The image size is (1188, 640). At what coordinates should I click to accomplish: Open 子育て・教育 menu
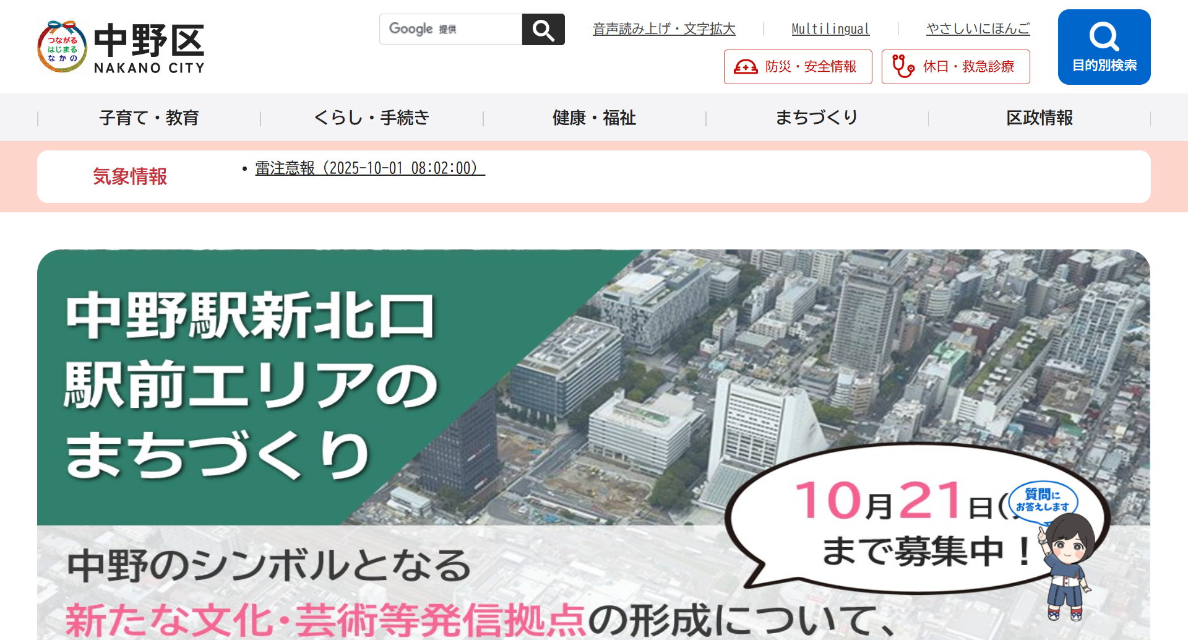(x=149, y=118)
